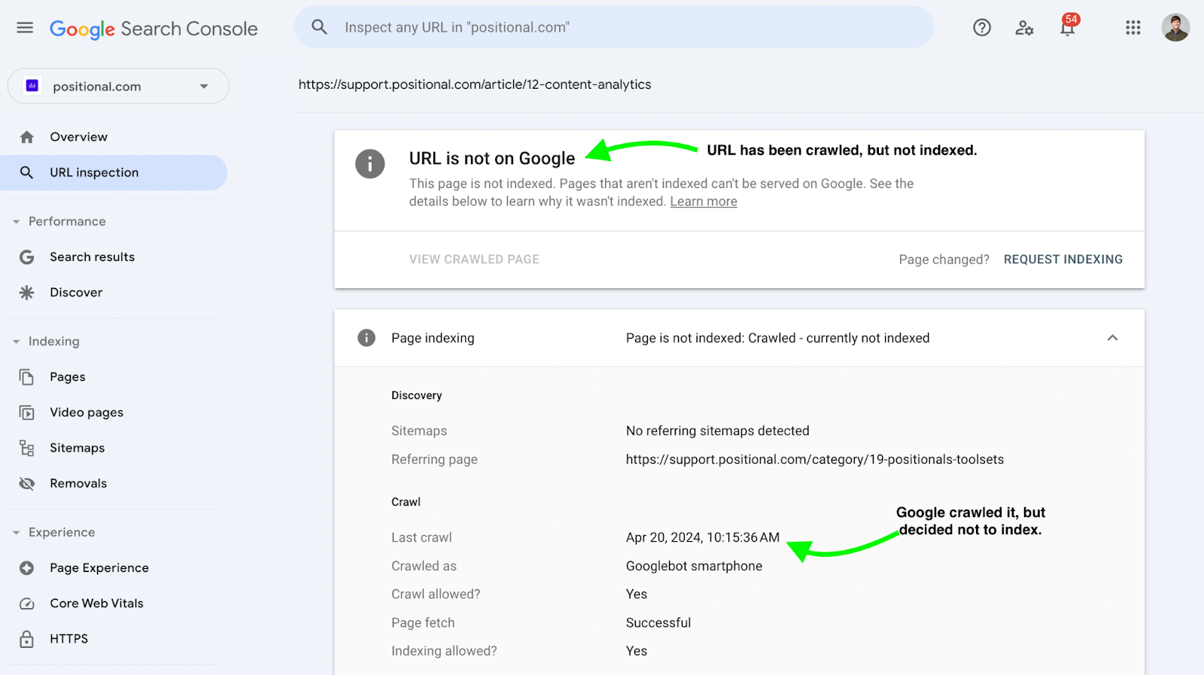Click the Sitemaps tree icon
Image resolution: width=1204 pixels, height=675 pixels.
27,448
